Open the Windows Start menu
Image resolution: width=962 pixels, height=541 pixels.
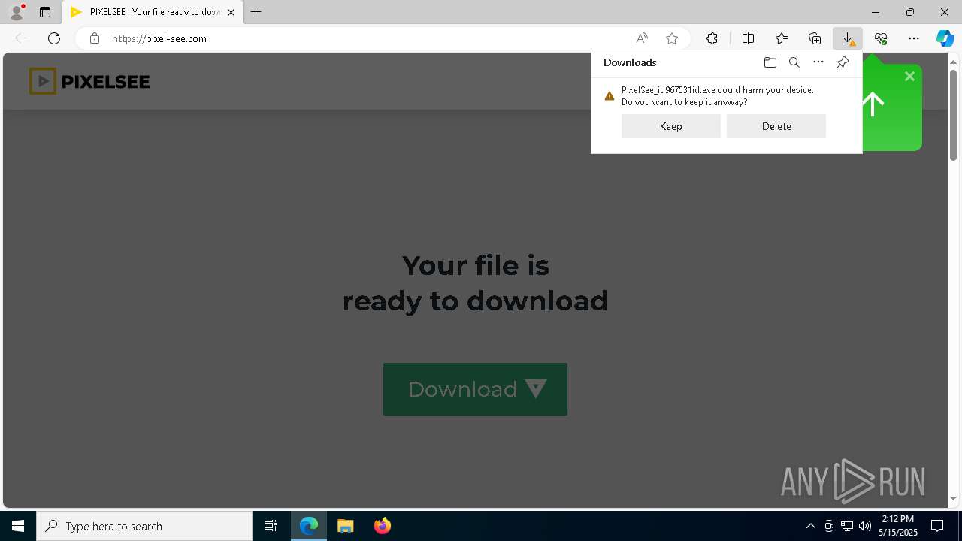[x=18, y=526]
